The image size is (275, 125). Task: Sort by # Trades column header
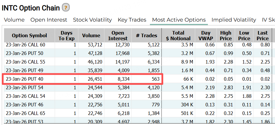(x=146, y=35)
